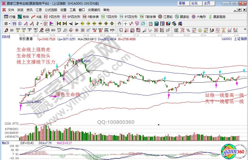Click the 行情 market quotes toolbar button

click(x=10, y=17)
